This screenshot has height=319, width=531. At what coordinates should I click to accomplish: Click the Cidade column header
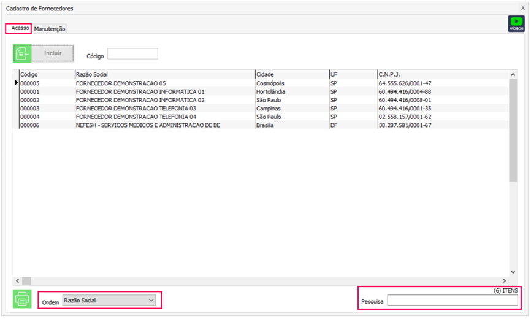(291, 74)
